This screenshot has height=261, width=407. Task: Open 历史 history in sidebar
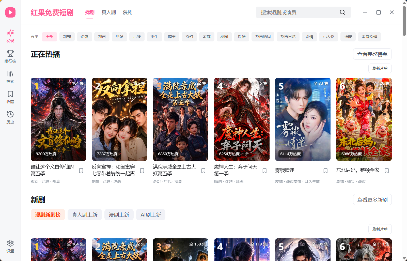(10, 117)
